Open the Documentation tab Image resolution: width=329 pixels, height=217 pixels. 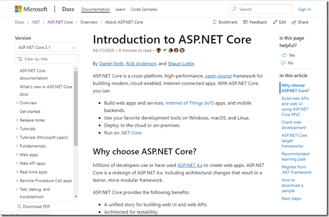point(95,9)
